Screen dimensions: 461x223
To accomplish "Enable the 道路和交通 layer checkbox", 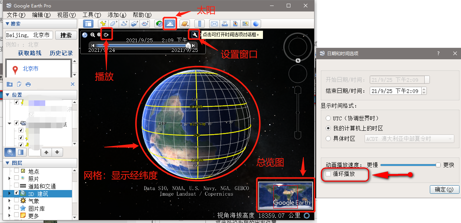I will [x=16, y=186].
